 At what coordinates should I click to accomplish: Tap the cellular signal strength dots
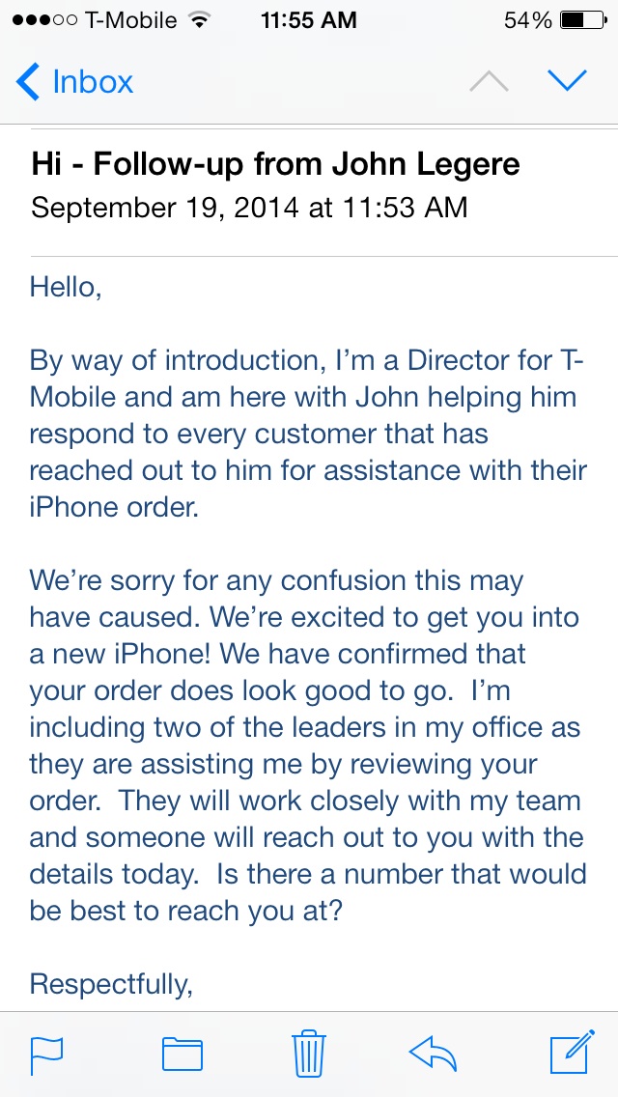[44, 20]
